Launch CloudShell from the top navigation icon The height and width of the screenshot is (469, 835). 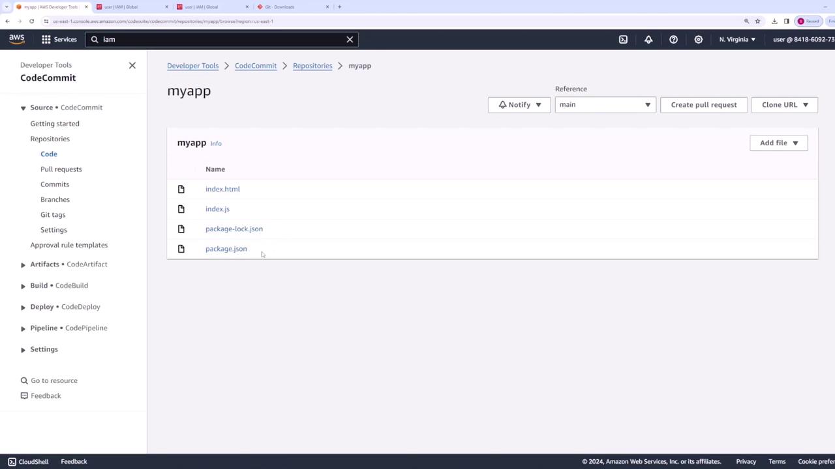coord(623,39)
